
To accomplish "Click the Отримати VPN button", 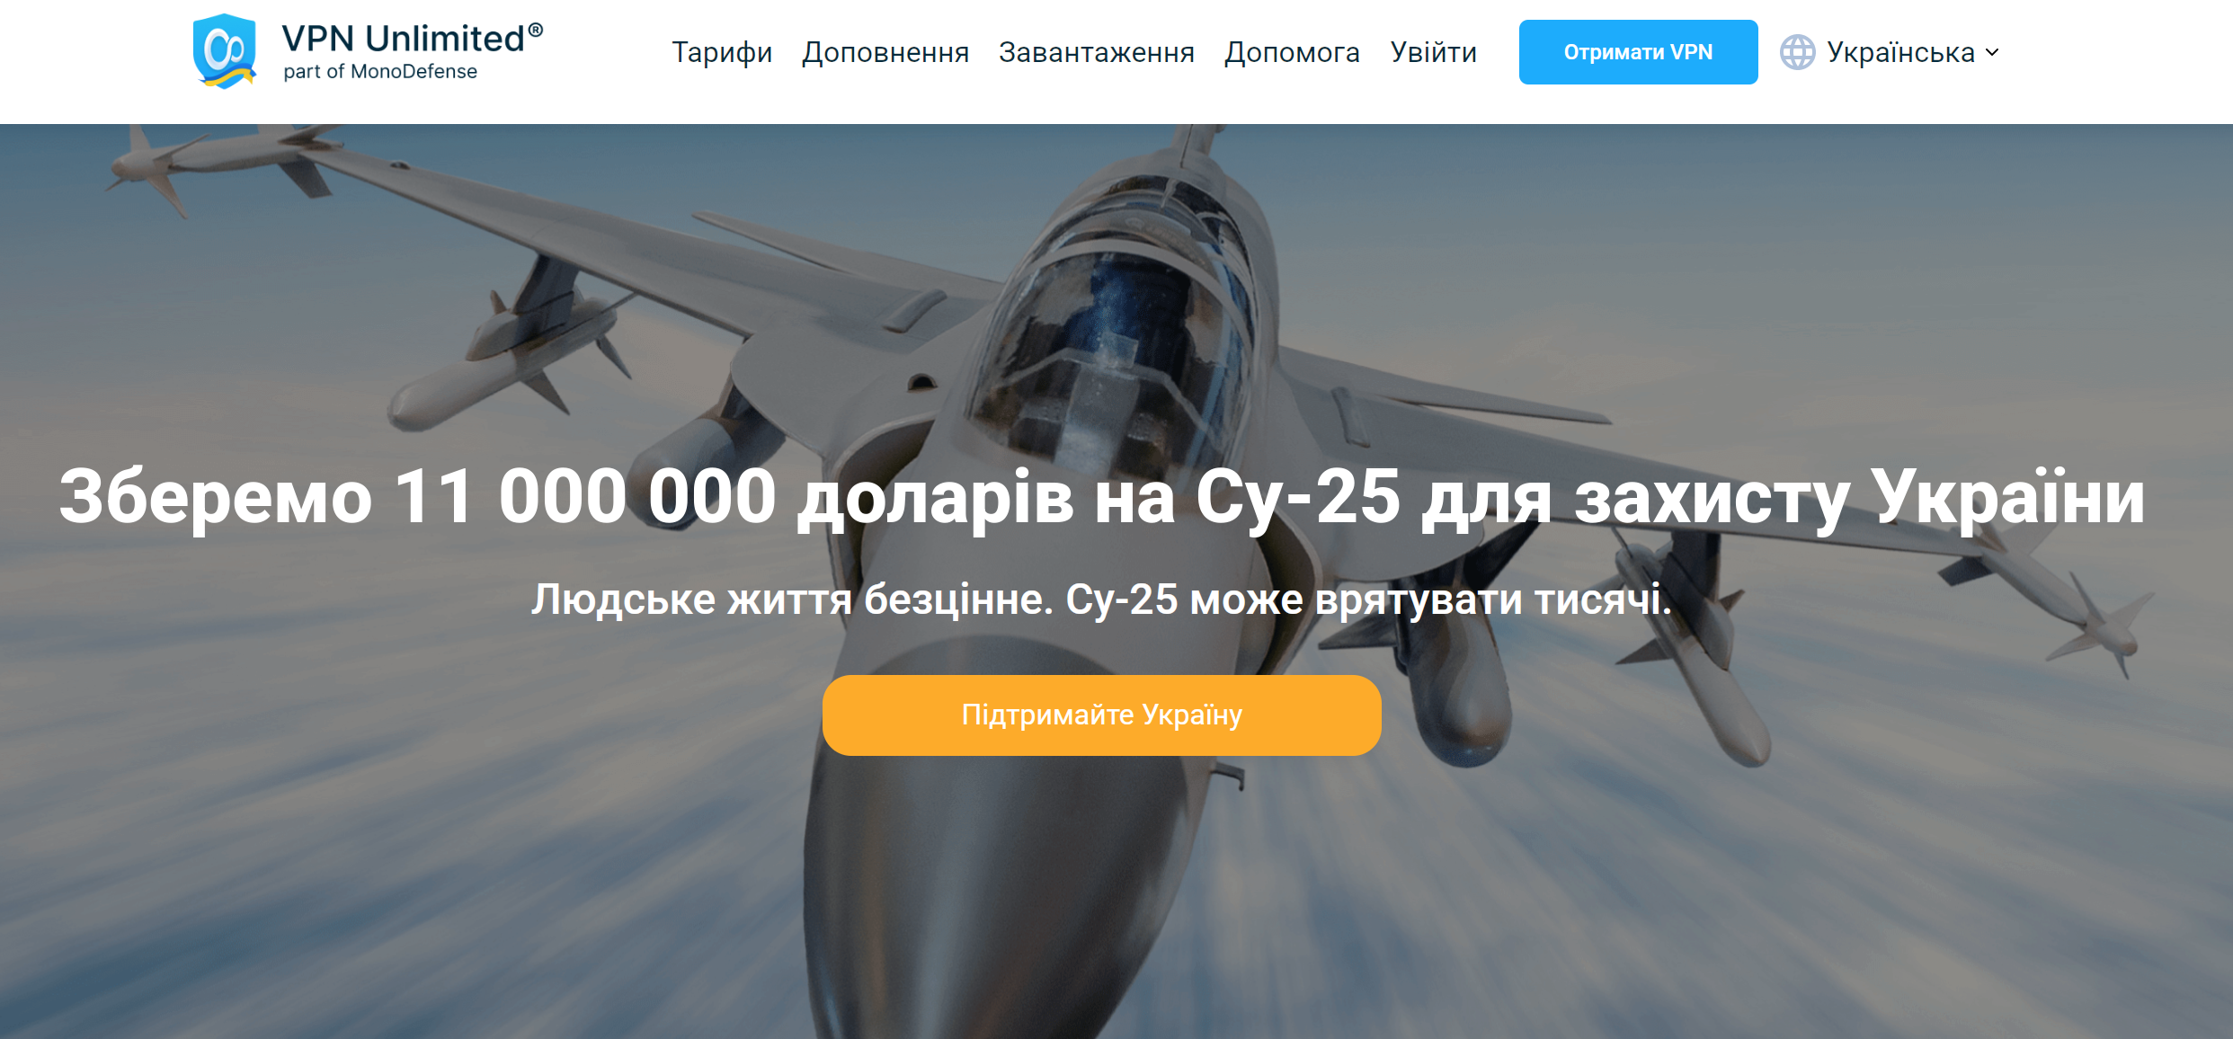I will (x=1638, y=52).
